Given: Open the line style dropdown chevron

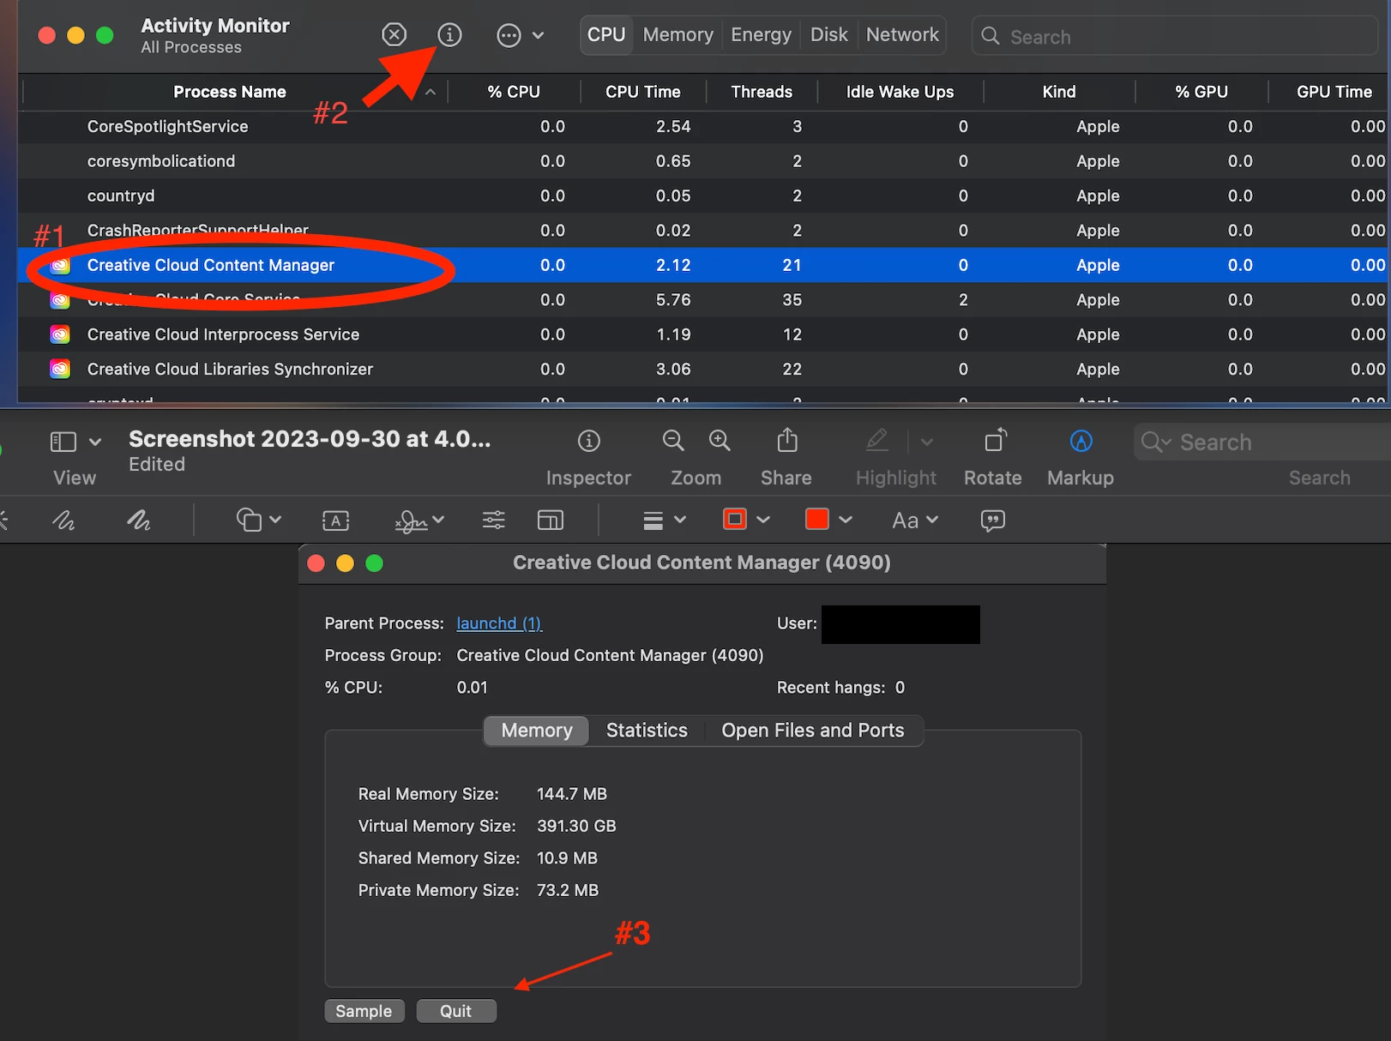Looking at the screenshot, I should (x=680, y=520).
